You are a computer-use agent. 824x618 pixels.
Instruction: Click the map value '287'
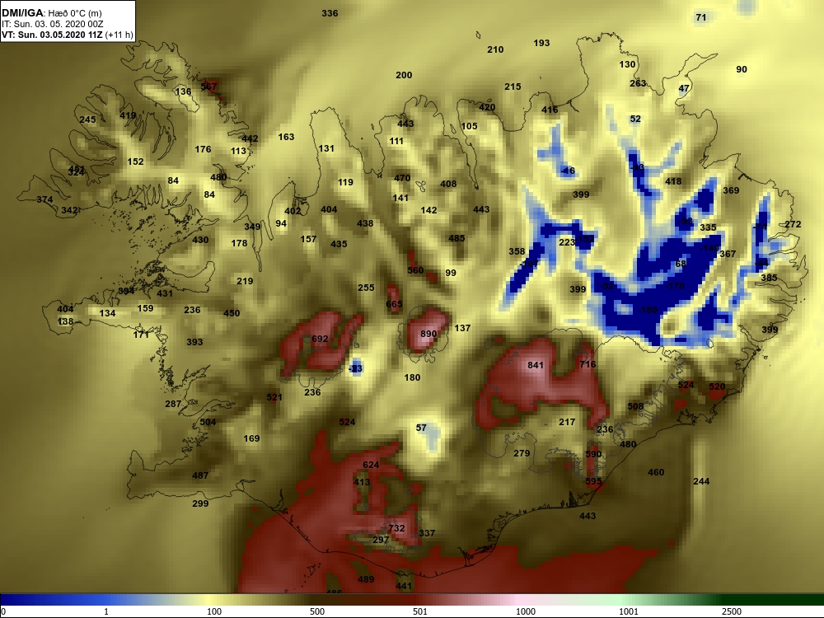click(173, 404)
